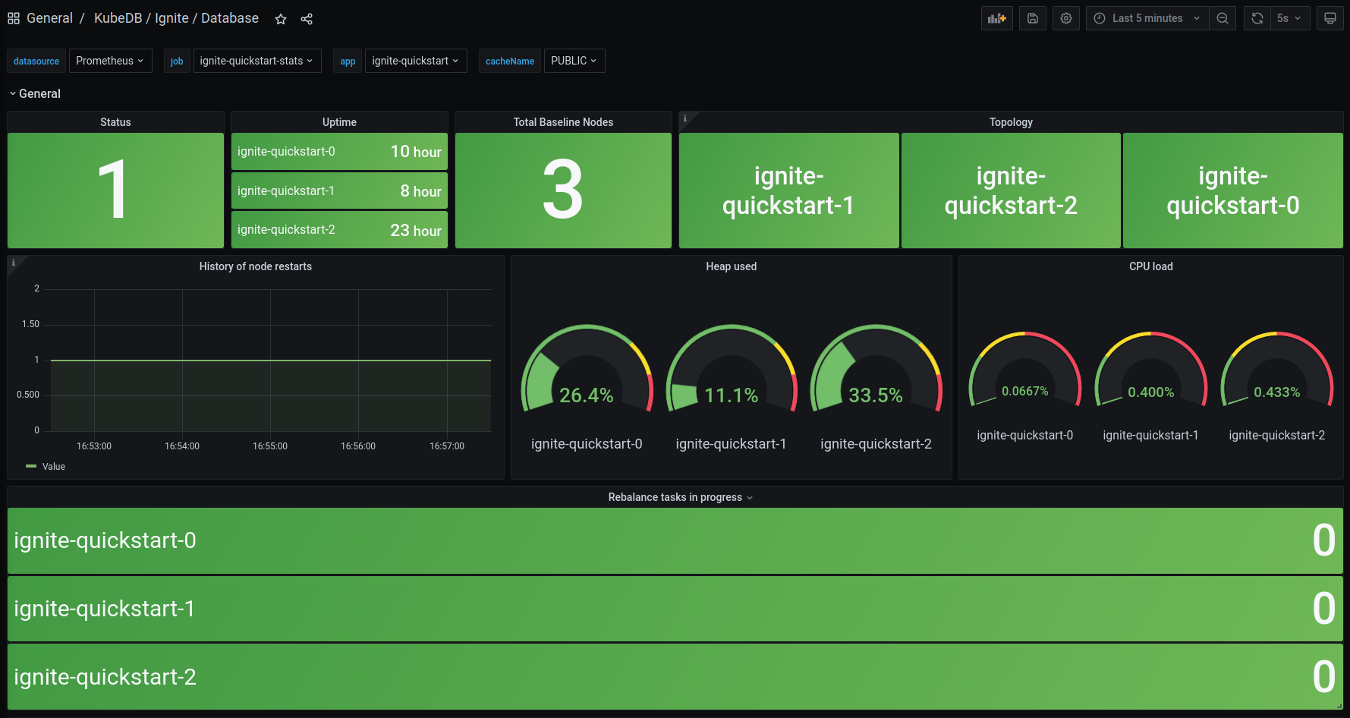1350x718 pixels.
Task: Show History of node restarts info icon
Action: [13, 263]
